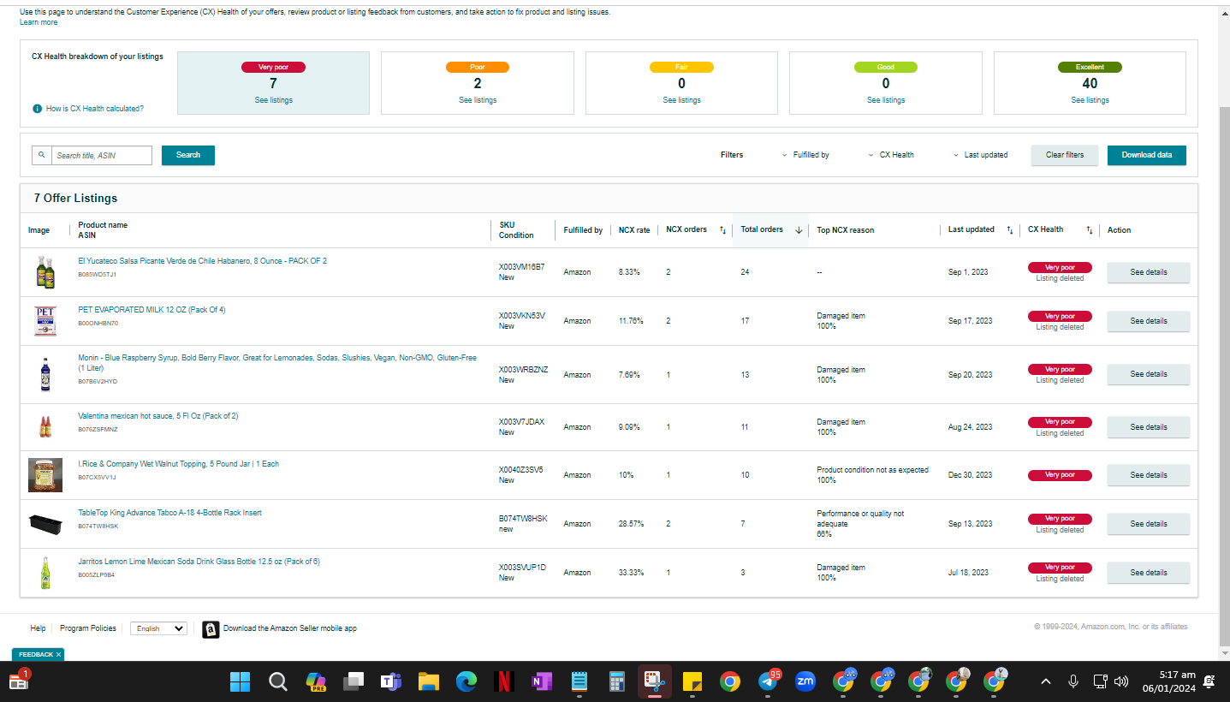Open the Fulfilled by filter dropdown
The height and width of the screenshot is (702, 1230).
click(805, 155)
